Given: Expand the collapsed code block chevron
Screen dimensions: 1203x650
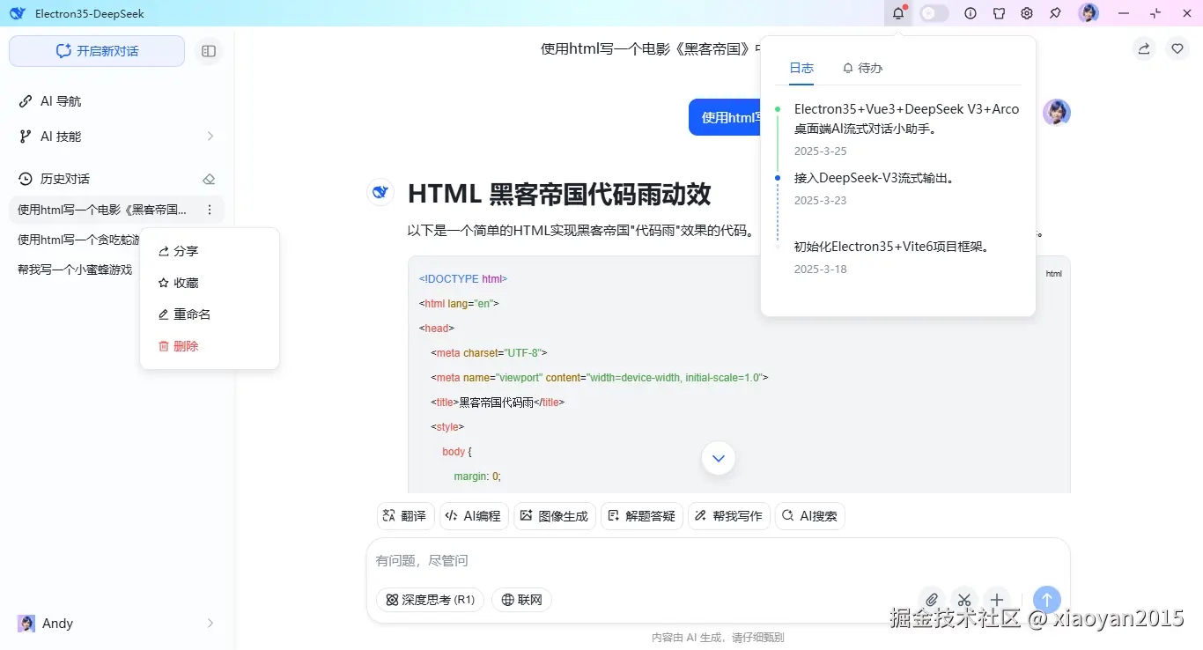Looking at the screenshot, I should [718, 458].
